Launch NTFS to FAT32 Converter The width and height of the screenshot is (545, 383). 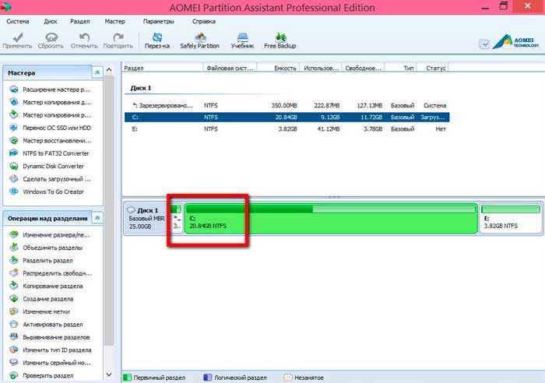(49, 153)
